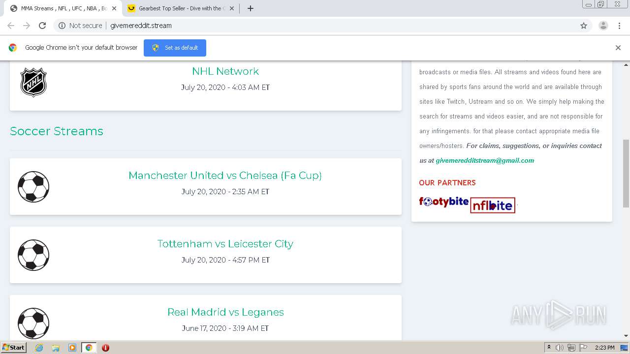
Task: Open Manchester United vs Chelsea (Fa Cup) link
Action: 225,176
